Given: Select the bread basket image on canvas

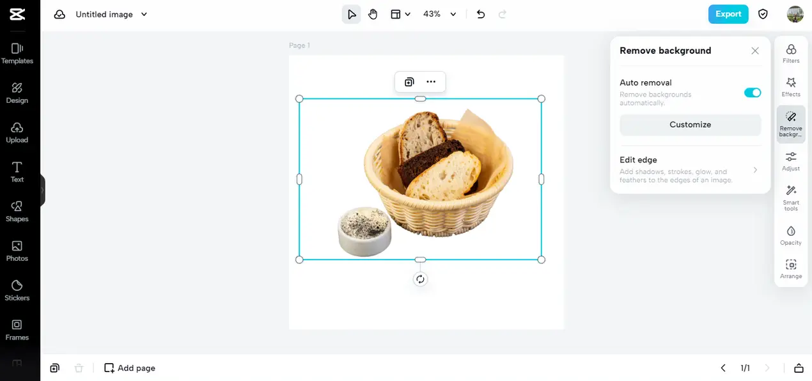Looking at the screenshot, I should 420,179.
